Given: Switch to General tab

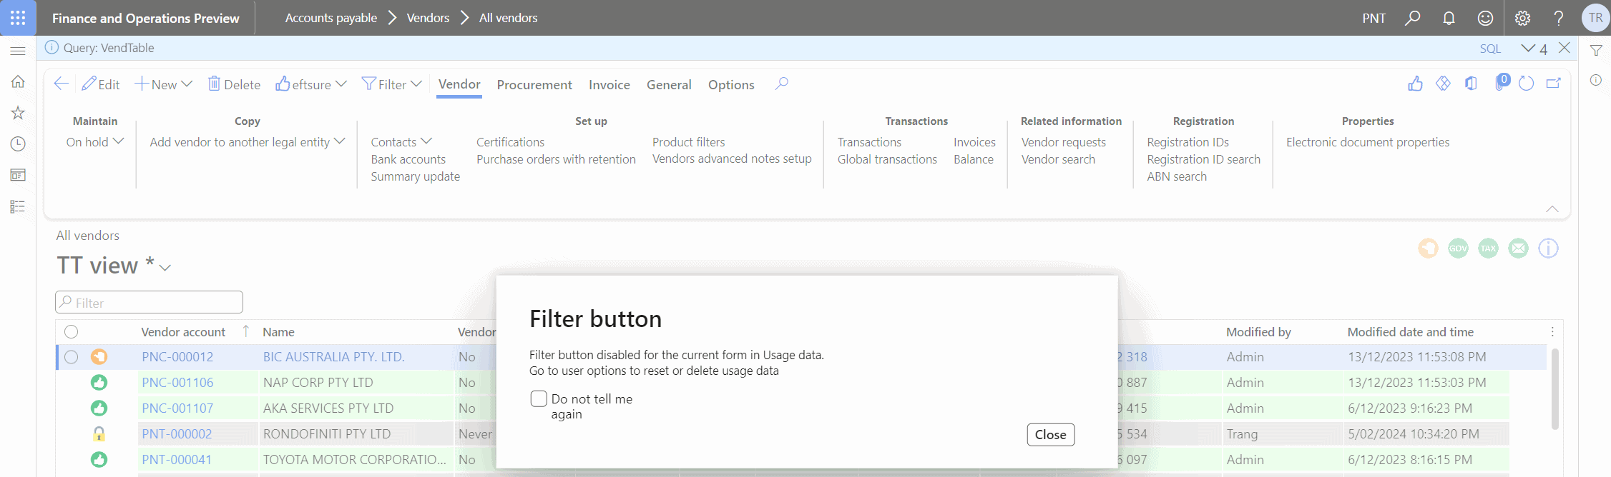Looking at the screenshot, I should coord(669,84).
